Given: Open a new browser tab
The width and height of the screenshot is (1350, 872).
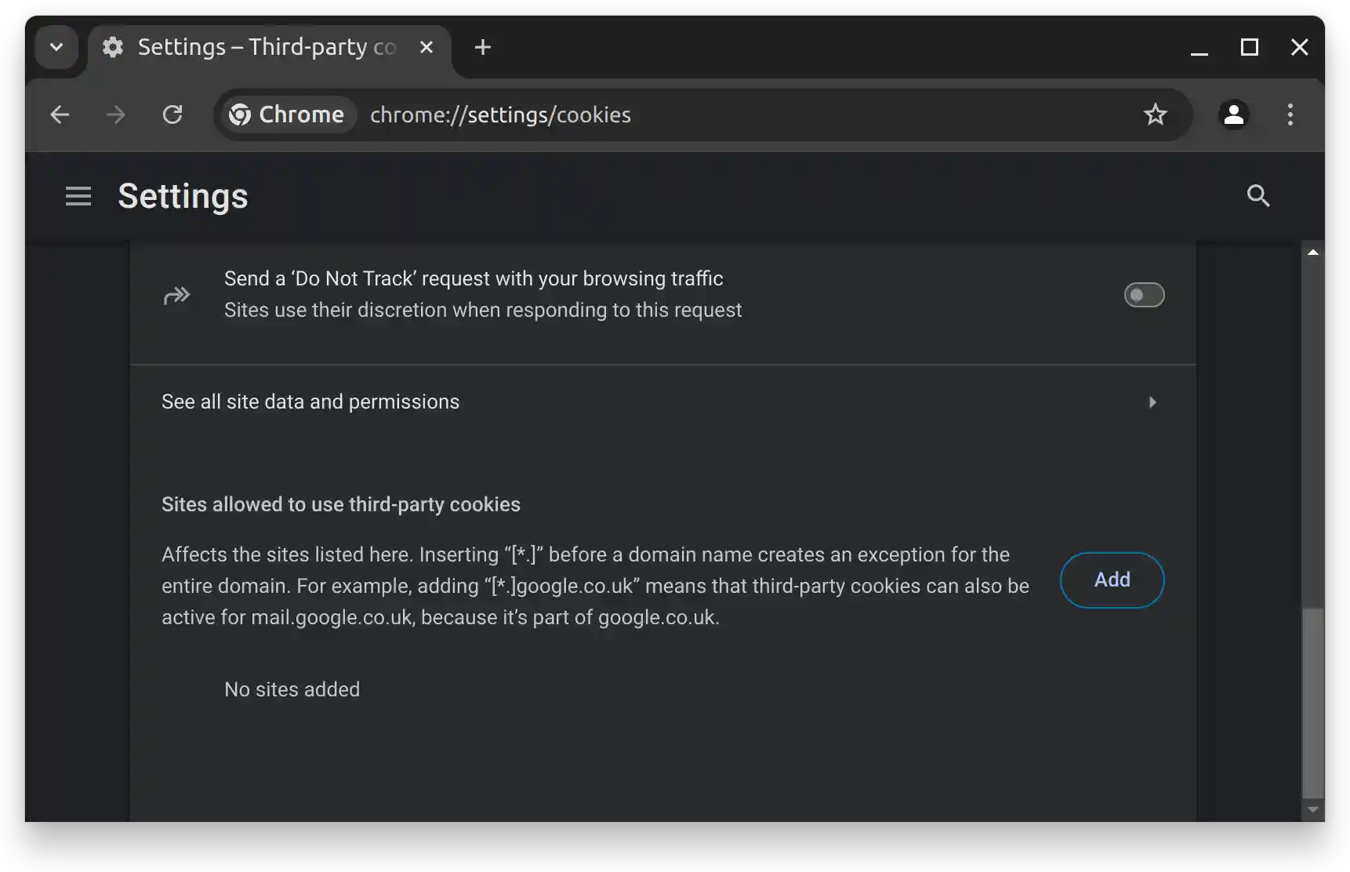Looking at the screenshot, I should 482,47.
